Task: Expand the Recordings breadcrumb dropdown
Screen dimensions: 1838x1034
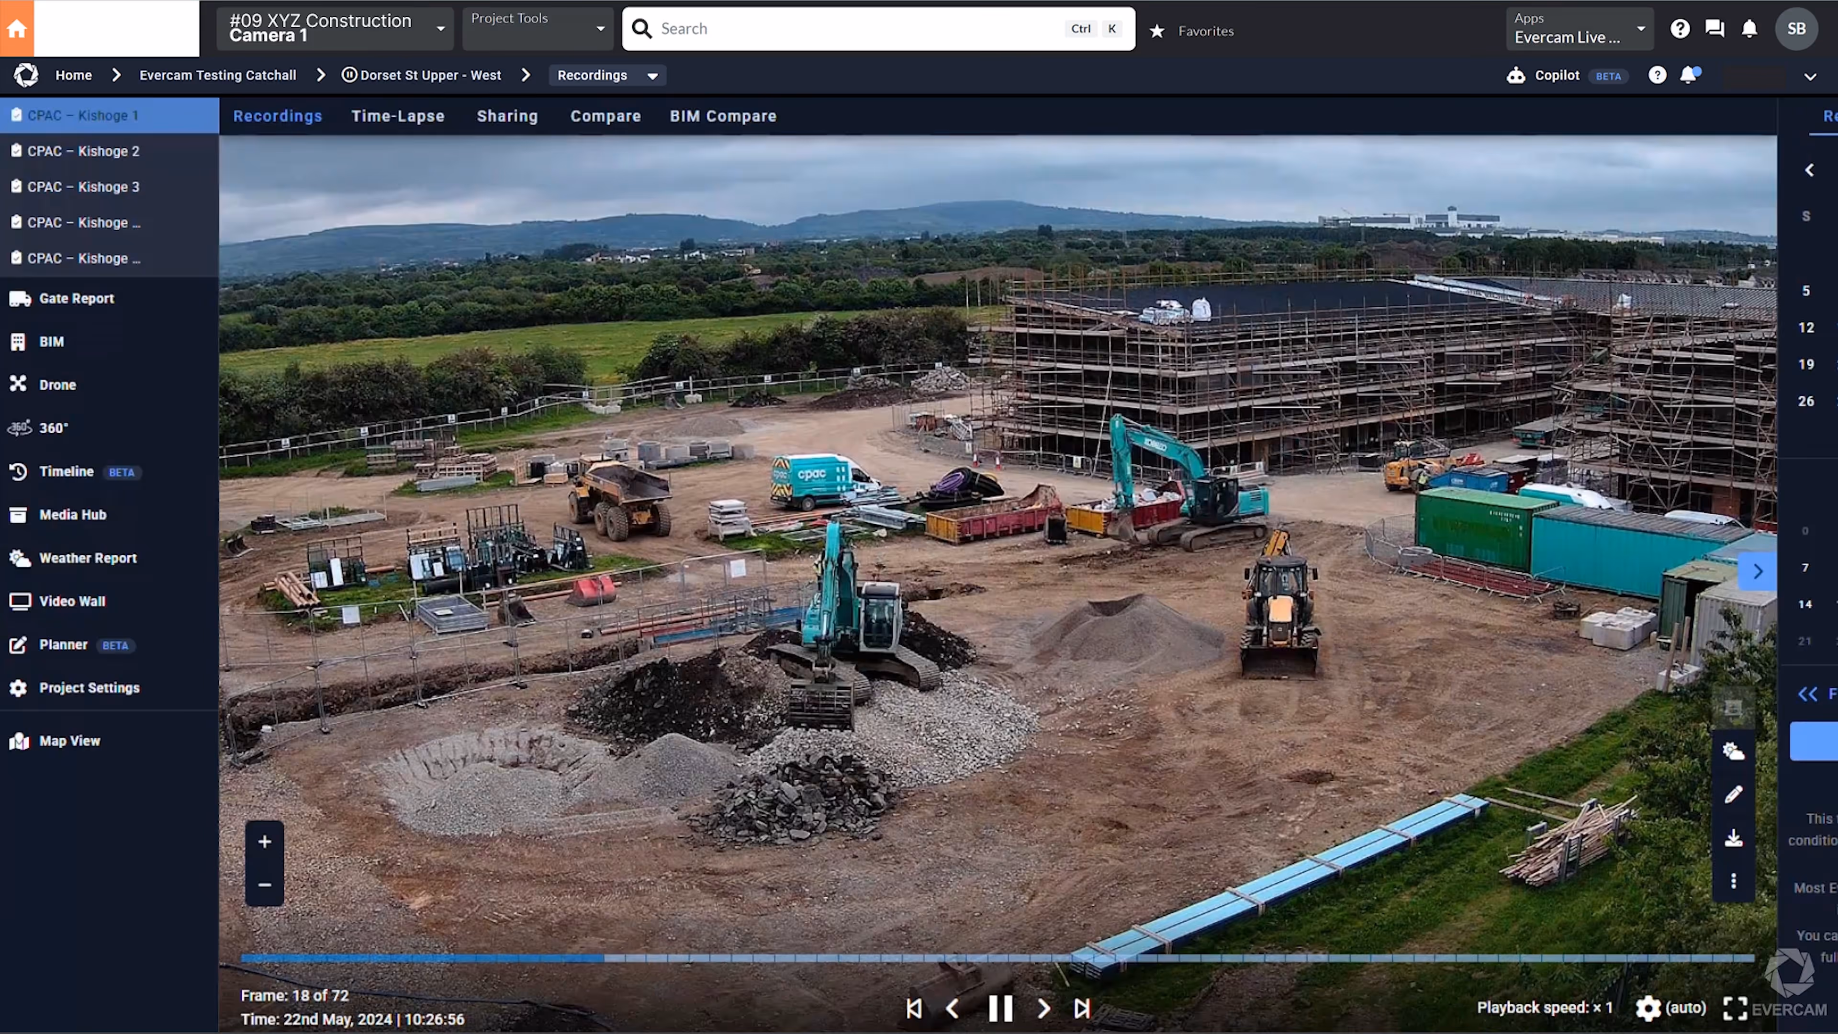Action: point(651,76)
